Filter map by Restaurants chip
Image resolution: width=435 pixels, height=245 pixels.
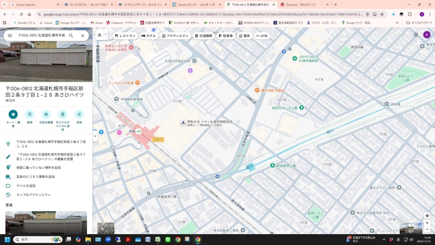125,35
